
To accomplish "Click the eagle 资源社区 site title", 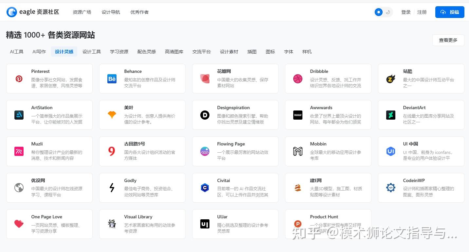I will 39,12.
